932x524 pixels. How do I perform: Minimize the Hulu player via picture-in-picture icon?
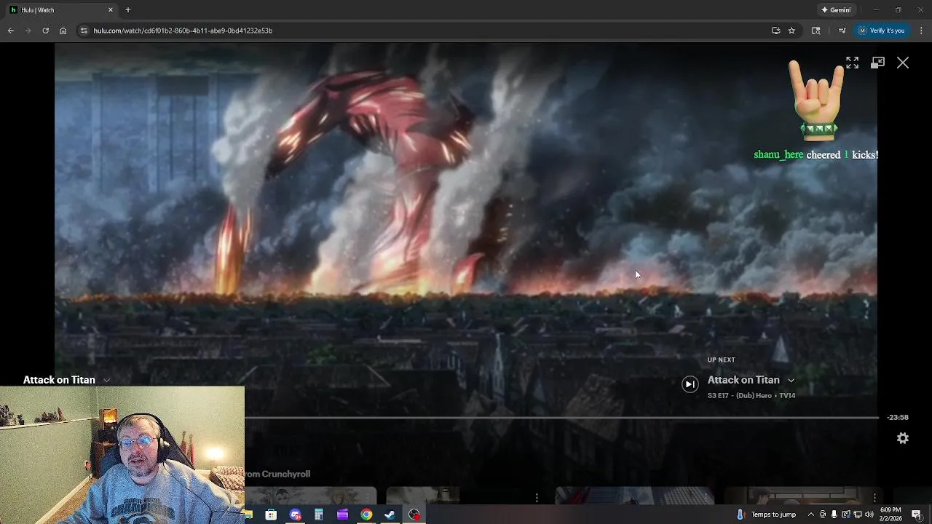click(877, 63)
